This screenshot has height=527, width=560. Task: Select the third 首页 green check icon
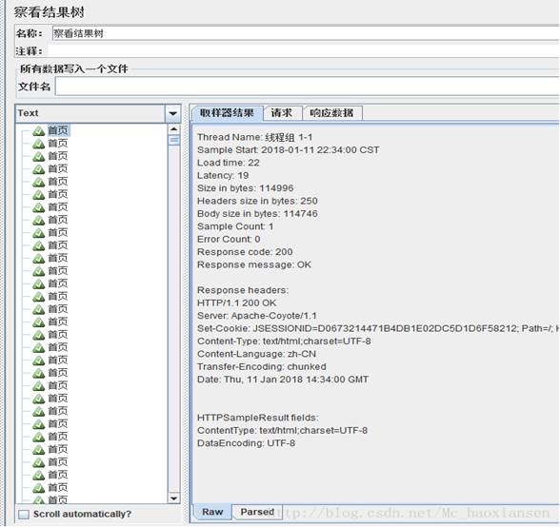(38, 157)
